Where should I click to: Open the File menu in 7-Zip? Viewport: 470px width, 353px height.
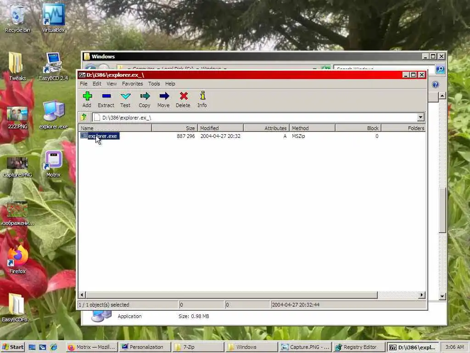coord(84,84)
